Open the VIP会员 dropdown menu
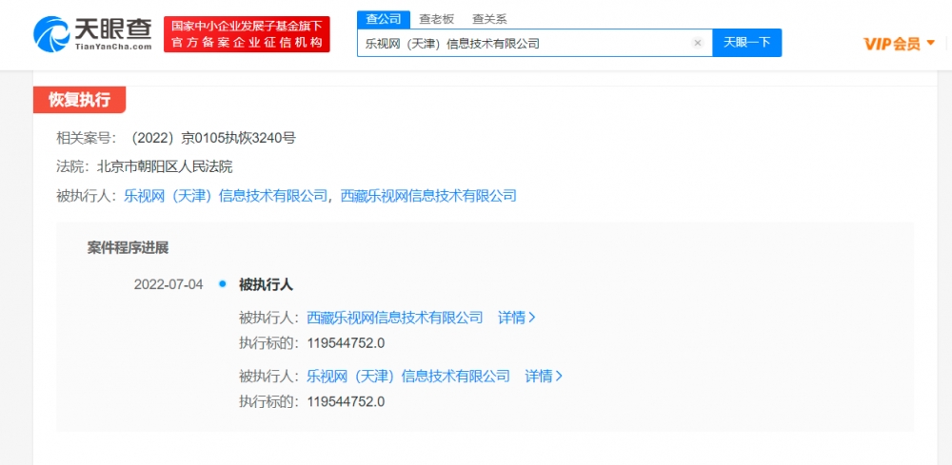This screenshot has width=952, height=465. (900, 44)
